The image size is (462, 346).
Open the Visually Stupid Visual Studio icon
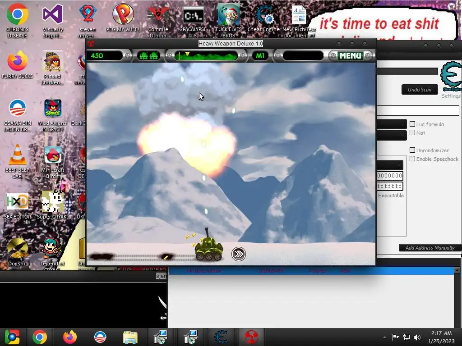(52, 21)
